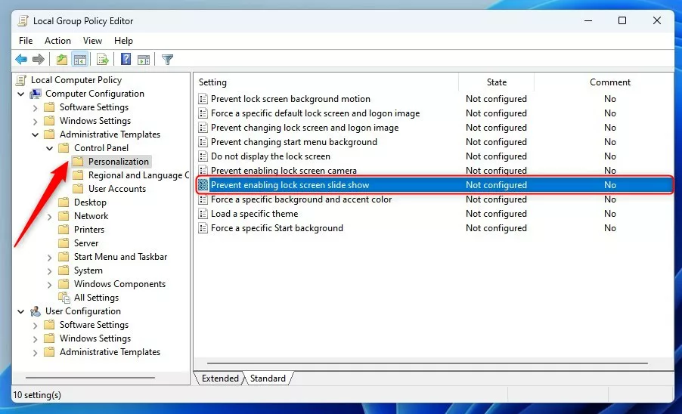Image resolution: width=682 pixels, height=414 pixels.
Task: Sort by the State column header
Action: tap(496, 82)
